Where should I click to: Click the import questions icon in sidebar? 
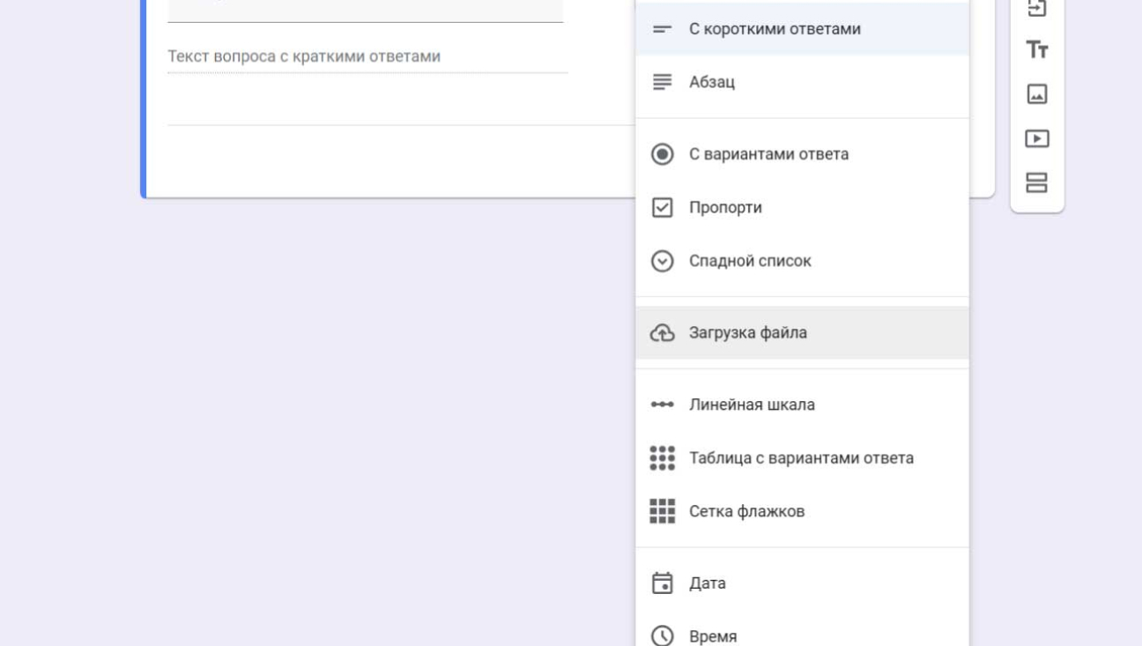(x=1037, y=8)
